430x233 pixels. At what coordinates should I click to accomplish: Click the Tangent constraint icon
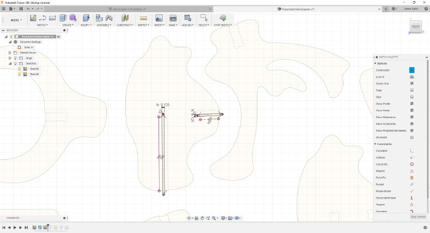click(x=412, y=205)
